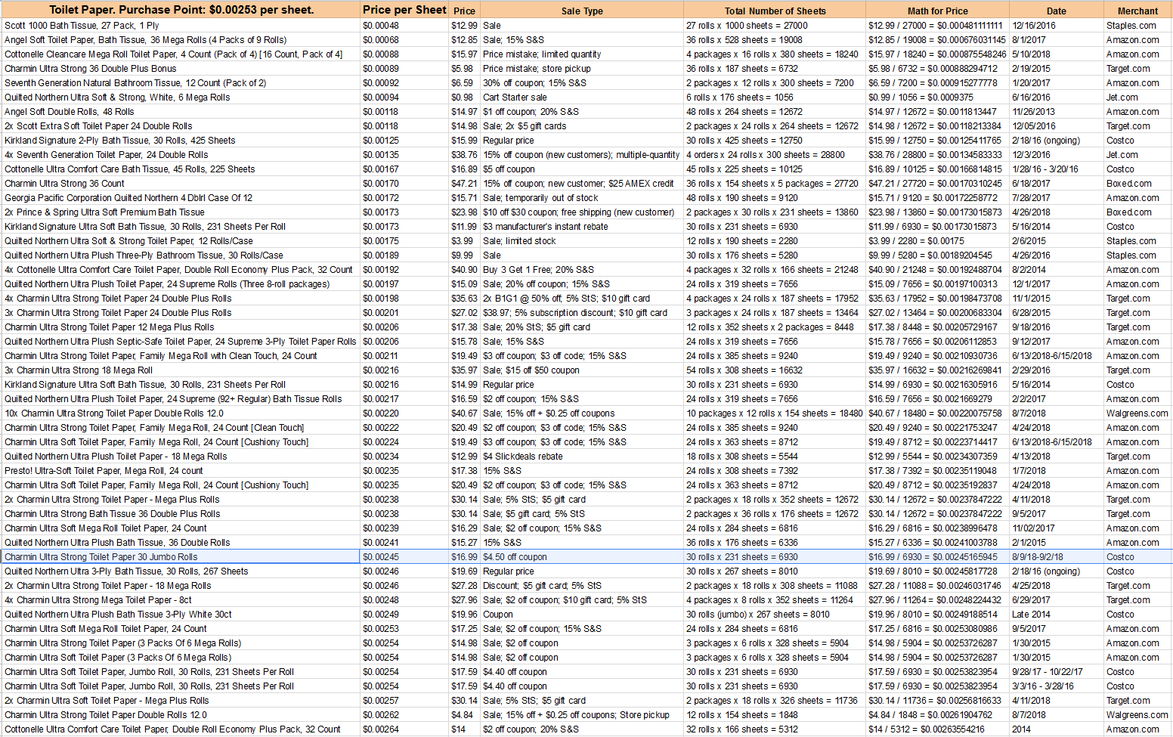
Task: Select the $38.76 price cell
Action: [464, 154]
